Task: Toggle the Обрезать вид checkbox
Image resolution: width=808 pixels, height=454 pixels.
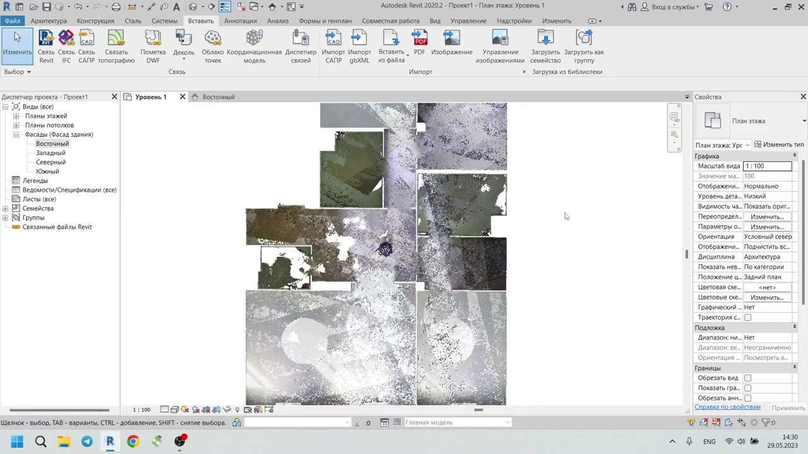Action: coord(747,378)
